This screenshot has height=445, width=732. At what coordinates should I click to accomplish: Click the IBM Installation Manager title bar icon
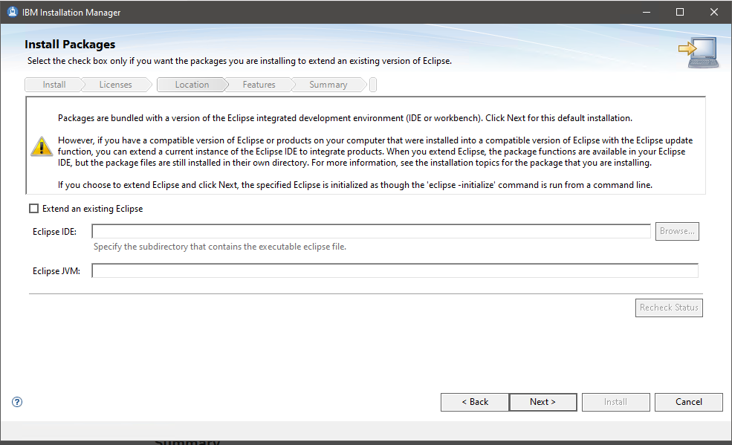coord(11,11)
